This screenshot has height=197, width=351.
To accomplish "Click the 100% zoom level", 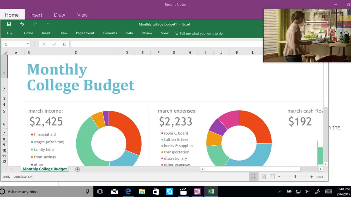I will click(320, 177).
